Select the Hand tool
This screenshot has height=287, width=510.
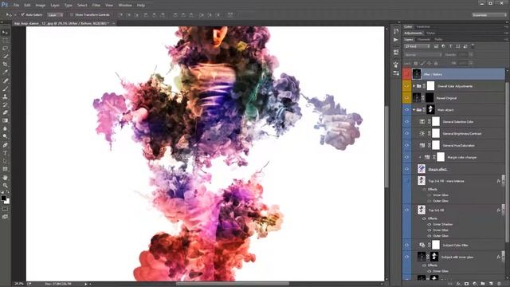pos(5,177)
